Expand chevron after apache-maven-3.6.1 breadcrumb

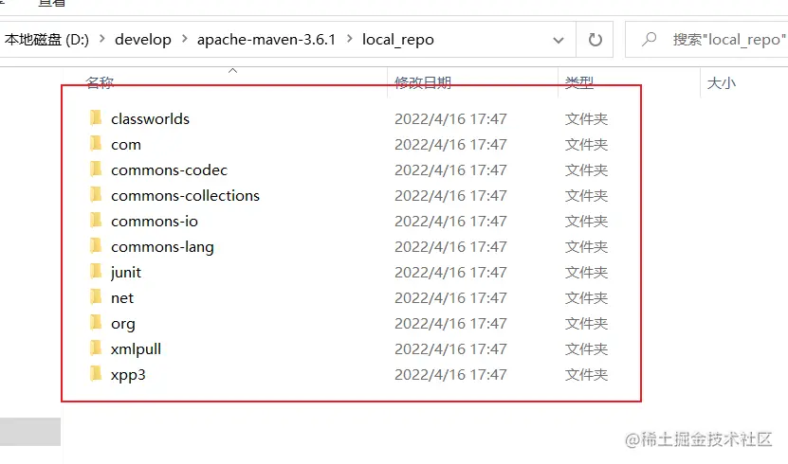(x=349, y=39)
